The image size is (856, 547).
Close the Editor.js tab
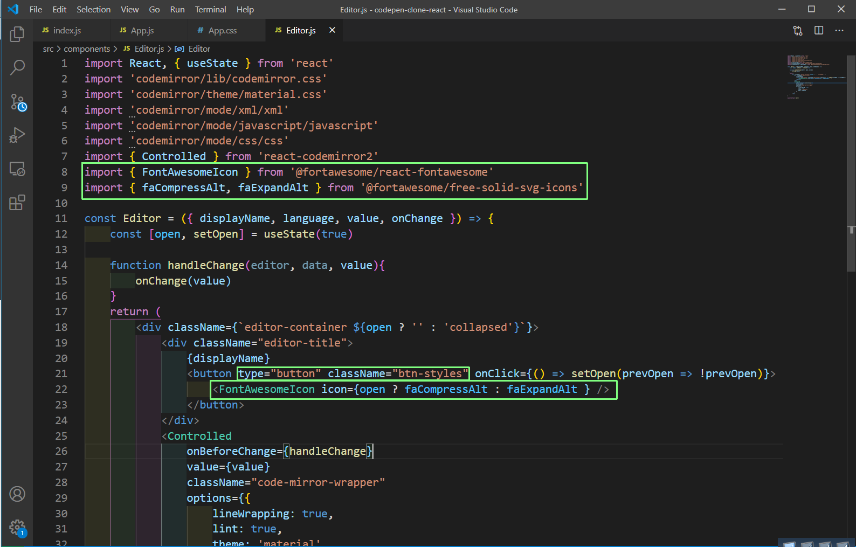(332, 30)
